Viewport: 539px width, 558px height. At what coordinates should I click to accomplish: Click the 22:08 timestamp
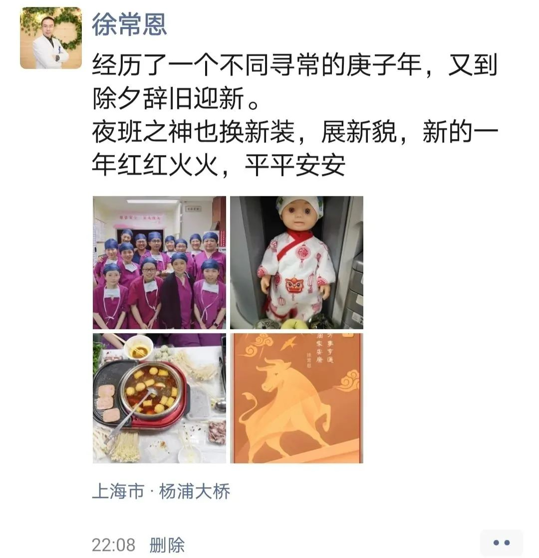(114, 545)
